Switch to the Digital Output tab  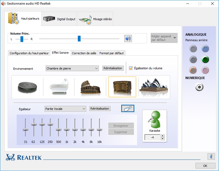coord(59,19)
